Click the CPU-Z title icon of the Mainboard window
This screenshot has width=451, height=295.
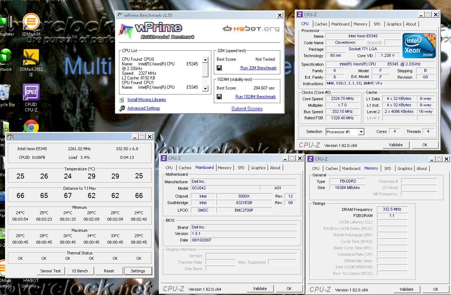coord(164,158)
